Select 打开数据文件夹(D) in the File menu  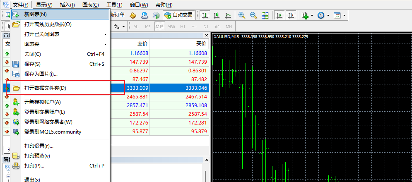tap(45, 88)
